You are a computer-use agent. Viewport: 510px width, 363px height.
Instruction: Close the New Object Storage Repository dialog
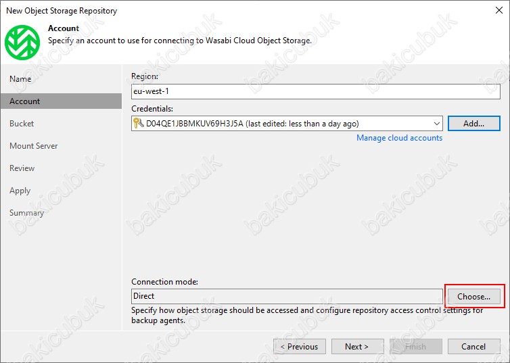click(x=499, y=10)
